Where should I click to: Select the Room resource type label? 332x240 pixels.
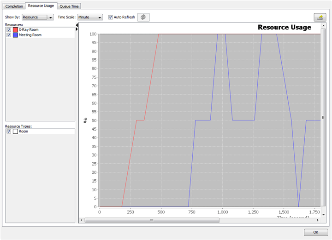[x=24, y=131]
